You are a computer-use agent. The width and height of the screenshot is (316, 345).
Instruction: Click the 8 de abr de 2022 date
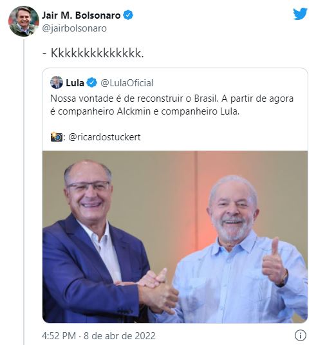[x=120, y=336]
